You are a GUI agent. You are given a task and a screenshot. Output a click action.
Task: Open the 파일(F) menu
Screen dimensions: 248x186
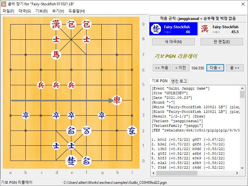point(8,11)
